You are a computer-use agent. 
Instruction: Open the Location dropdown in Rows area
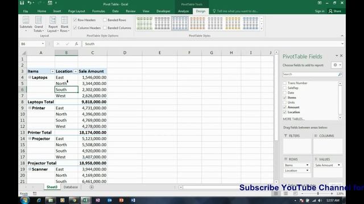click(x=307, y=170)
